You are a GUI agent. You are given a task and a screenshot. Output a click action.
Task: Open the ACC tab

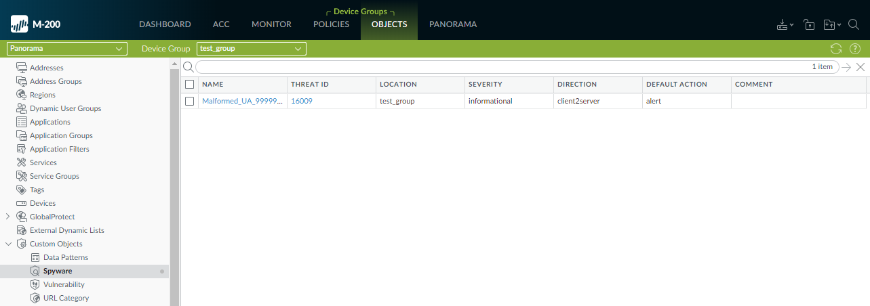[x=221, y=24]
